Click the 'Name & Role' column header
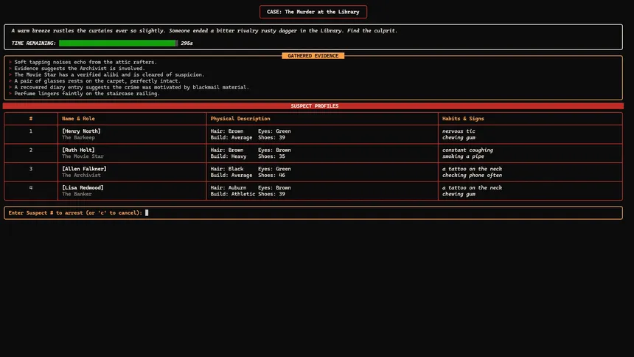This screenshot has width=634, height=357. point(78,119)
